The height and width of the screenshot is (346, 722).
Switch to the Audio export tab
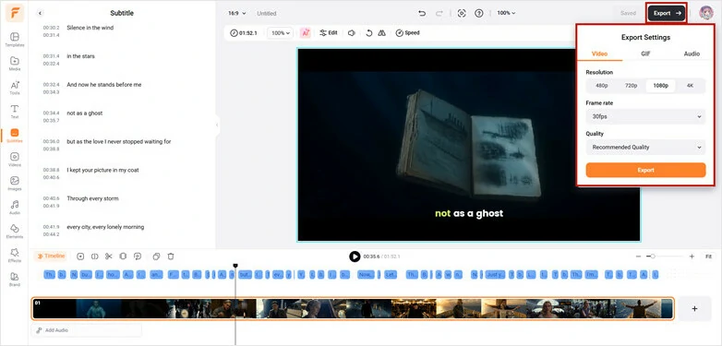click(692, 54)
